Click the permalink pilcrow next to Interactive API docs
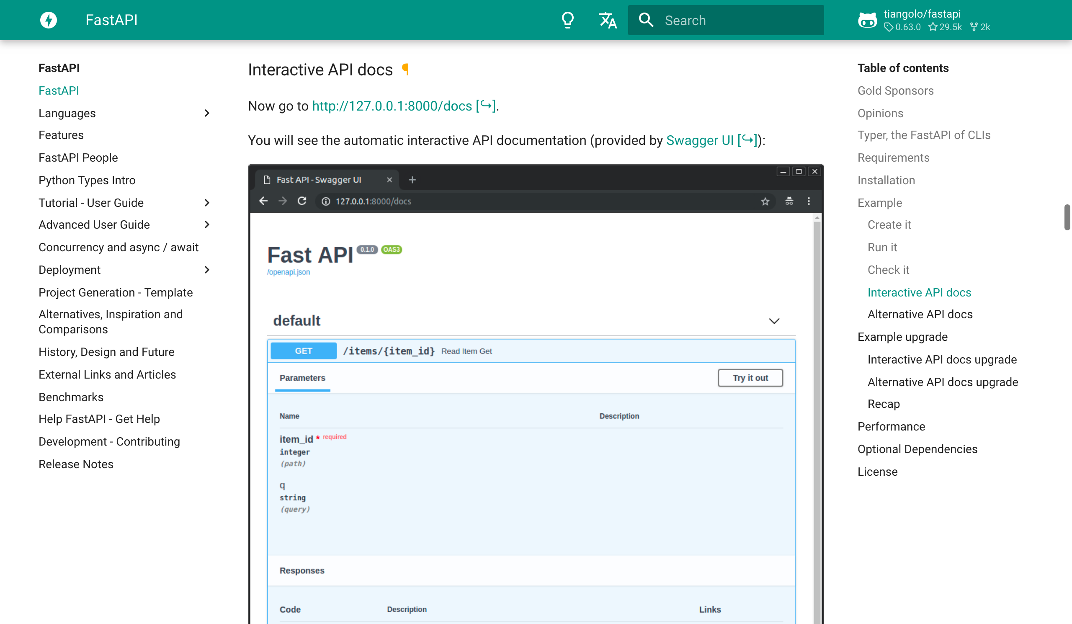 pos(405,70)
